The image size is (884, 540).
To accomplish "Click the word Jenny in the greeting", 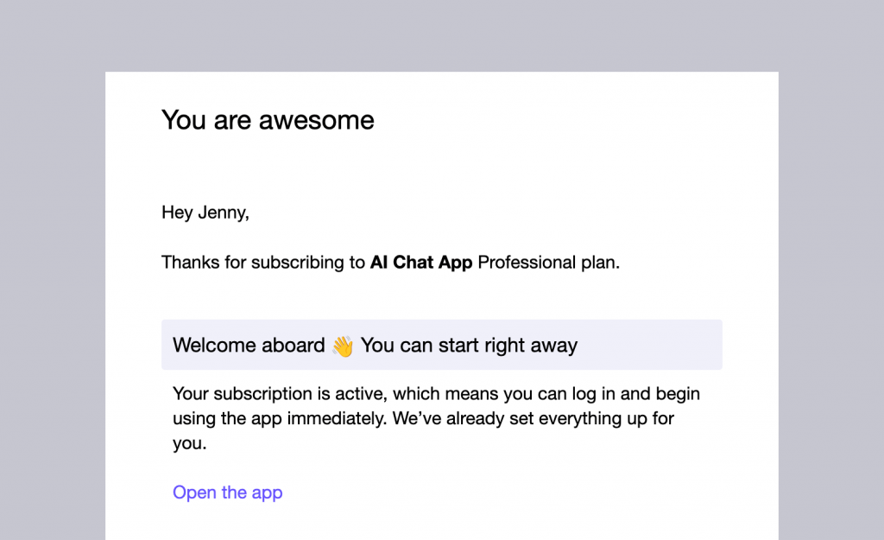I will 220,213.
